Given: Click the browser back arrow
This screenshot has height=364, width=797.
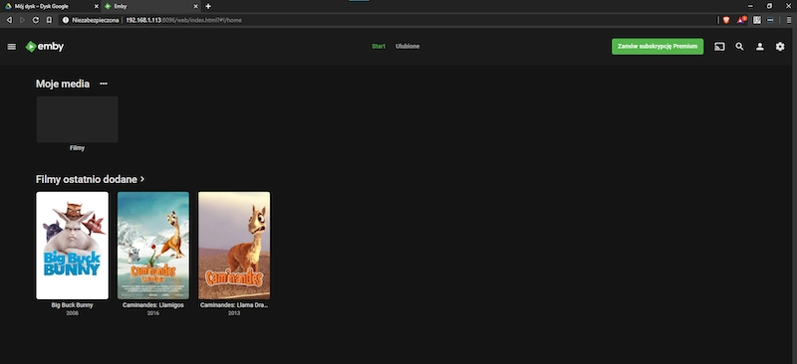Looking at the screenshot, I should point(9,20).
